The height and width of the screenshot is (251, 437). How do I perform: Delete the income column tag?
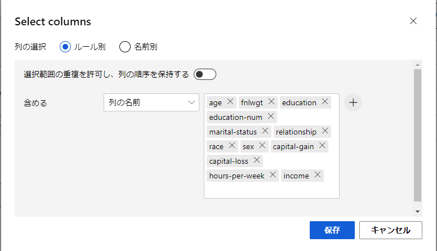[x=317, y=175]
